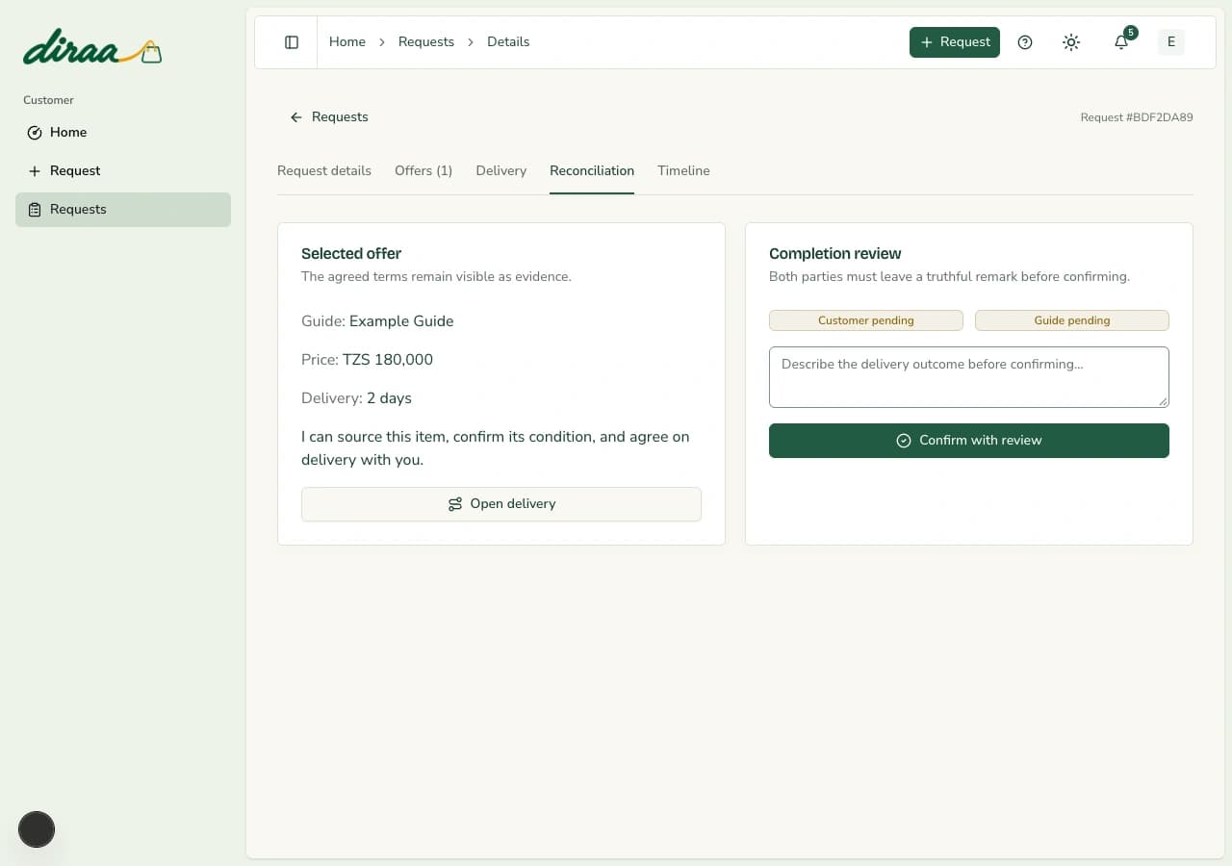The image size is (1232, 866).
Task: Click the diraa logo
Action: (92, 48)
